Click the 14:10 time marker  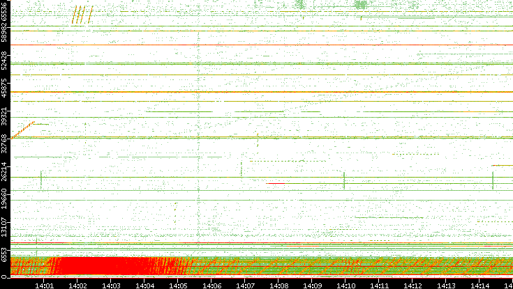tap(345, 284)
